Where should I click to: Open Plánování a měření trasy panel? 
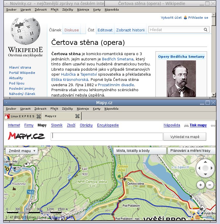(191, 151)
